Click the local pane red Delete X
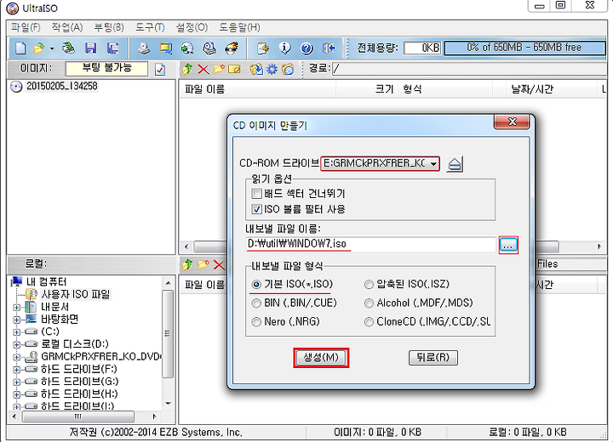The height and width of the screenshot is (442, 613). point(219,265)
